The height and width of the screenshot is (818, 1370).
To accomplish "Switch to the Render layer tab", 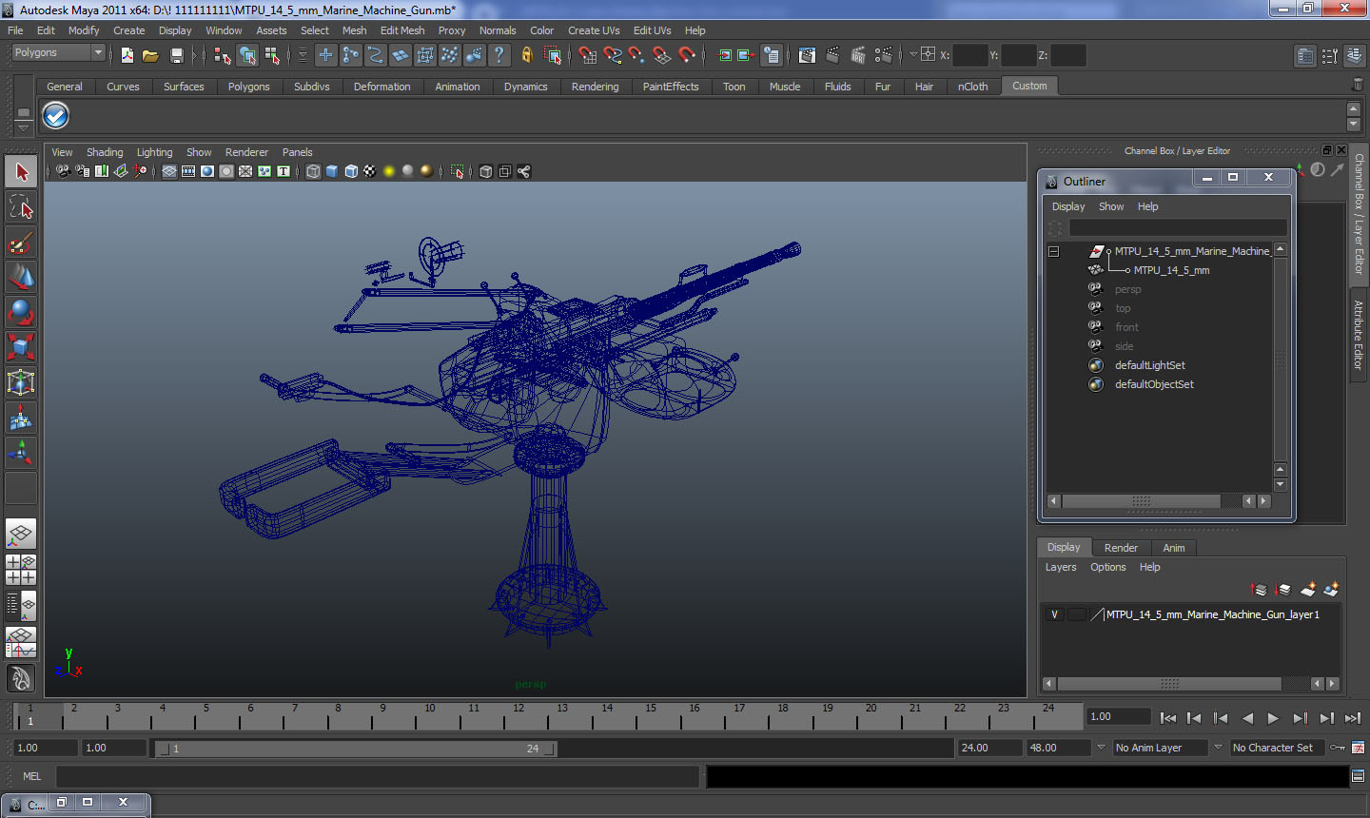I will (1121, 548).
